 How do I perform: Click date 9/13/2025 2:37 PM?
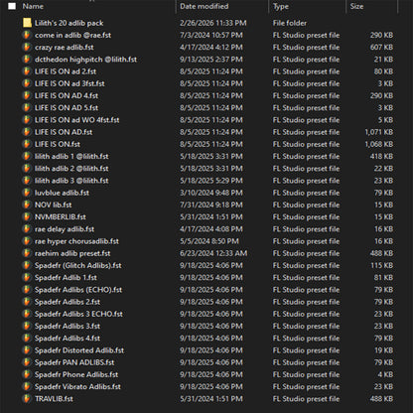(211, 60)
